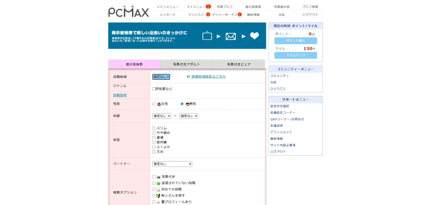The height and width of the screenshot is (205, 433).
Task: Click the heart icon in the banner
Action: [x=254, y=36]
